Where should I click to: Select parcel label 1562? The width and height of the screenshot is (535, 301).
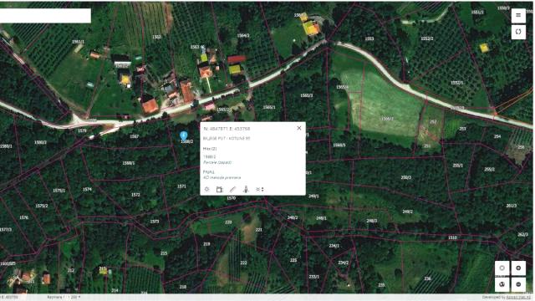pyautogui.click(x=156, y=37)
